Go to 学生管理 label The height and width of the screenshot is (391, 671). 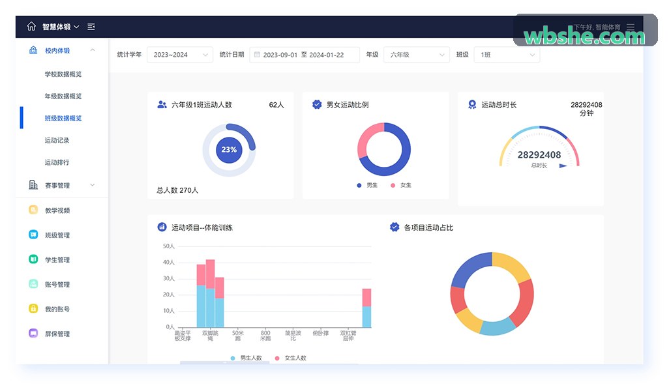[57, 259]
